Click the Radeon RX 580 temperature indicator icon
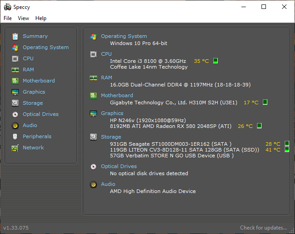This screenshot has height=234, width=295. click(x=259, y=126)
